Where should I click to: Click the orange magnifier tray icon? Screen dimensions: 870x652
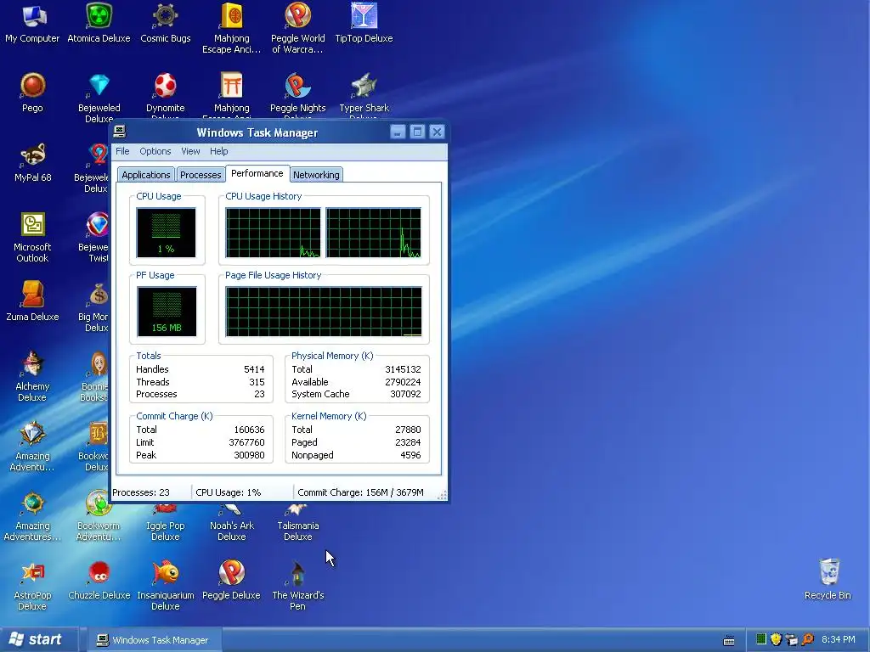coord(807,639)
